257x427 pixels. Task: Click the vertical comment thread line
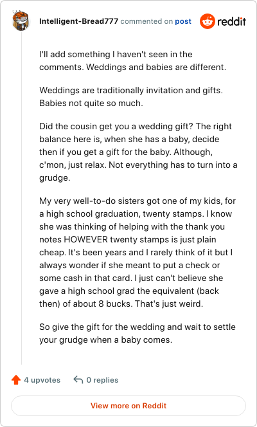[x=21, y=197]
